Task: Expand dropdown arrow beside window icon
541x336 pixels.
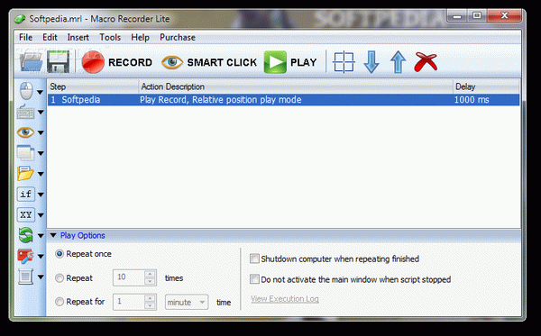Action: (41, 153)
